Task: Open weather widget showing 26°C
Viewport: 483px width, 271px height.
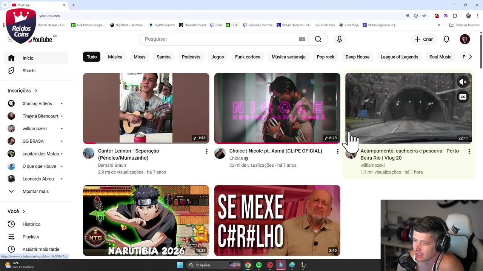Action: point(20,265)
